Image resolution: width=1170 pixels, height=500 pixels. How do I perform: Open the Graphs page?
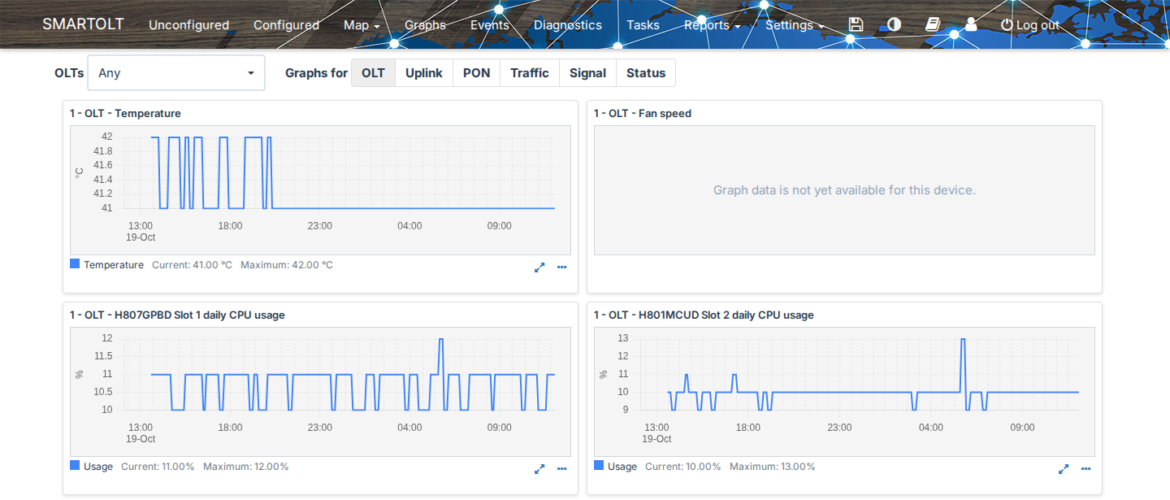[x=425, y=25]
